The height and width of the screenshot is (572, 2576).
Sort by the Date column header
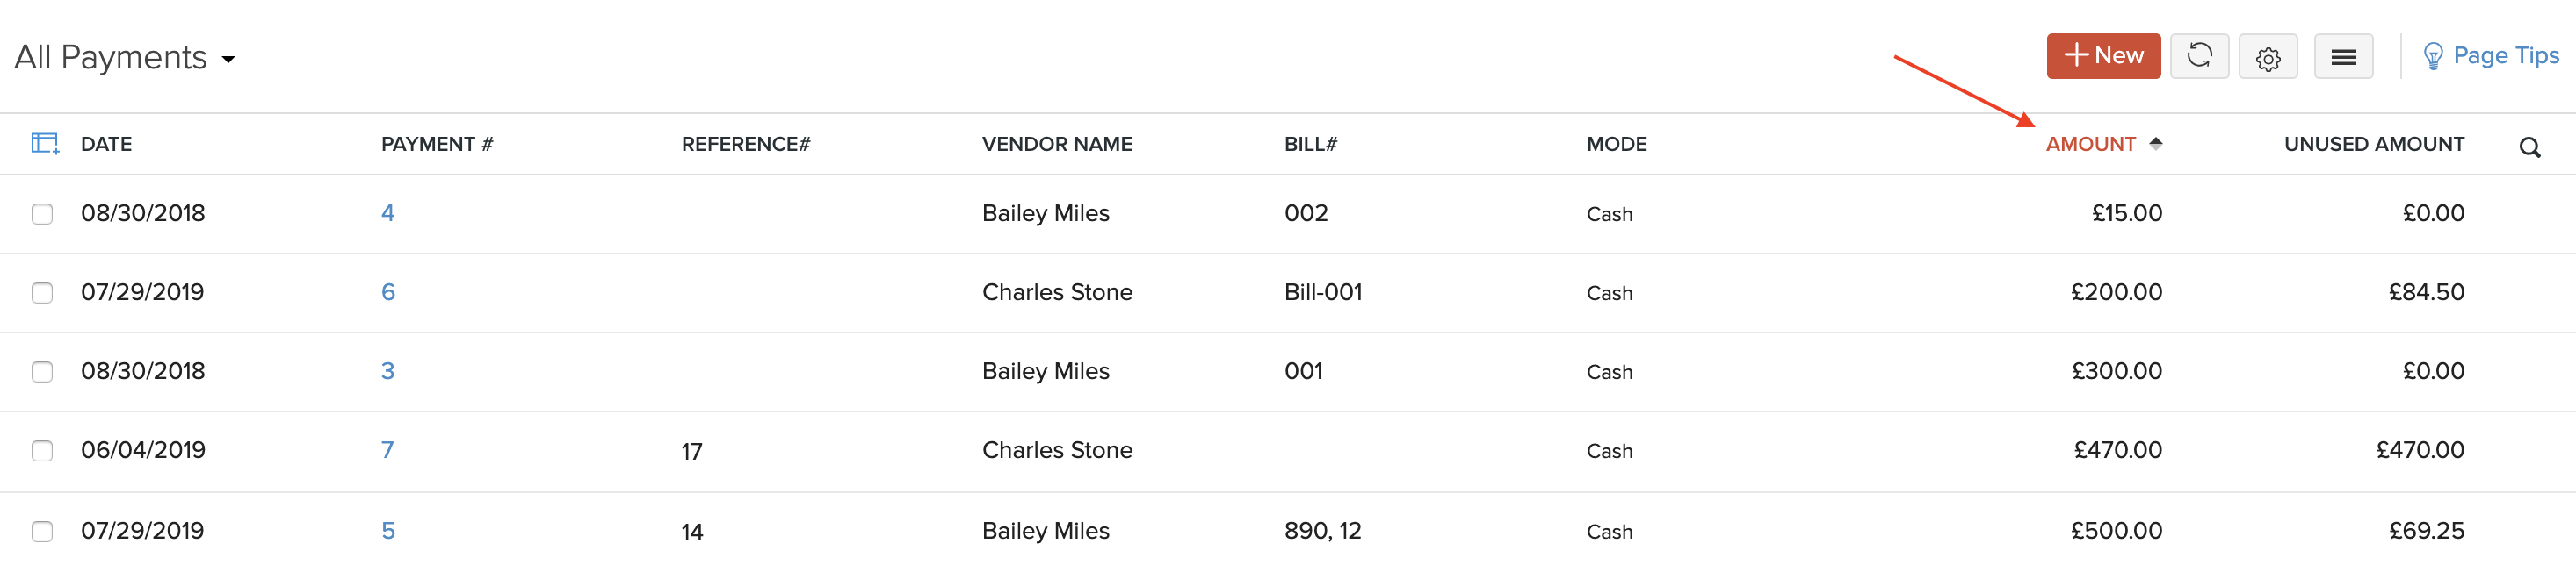(x=106, y=144)
